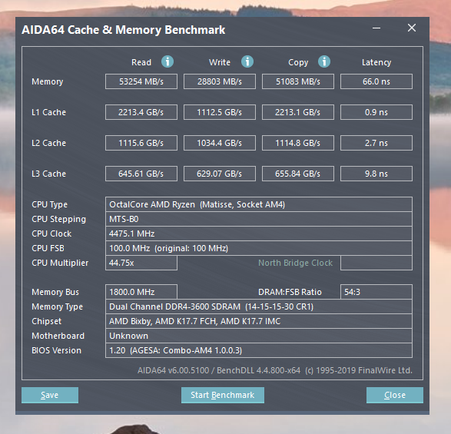Click the Chipset label

46,321
